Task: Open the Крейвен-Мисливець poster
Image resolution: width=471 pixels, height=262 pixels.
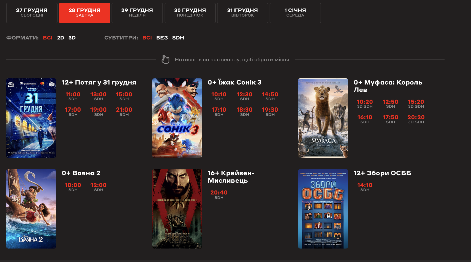Action: (177, 209)
